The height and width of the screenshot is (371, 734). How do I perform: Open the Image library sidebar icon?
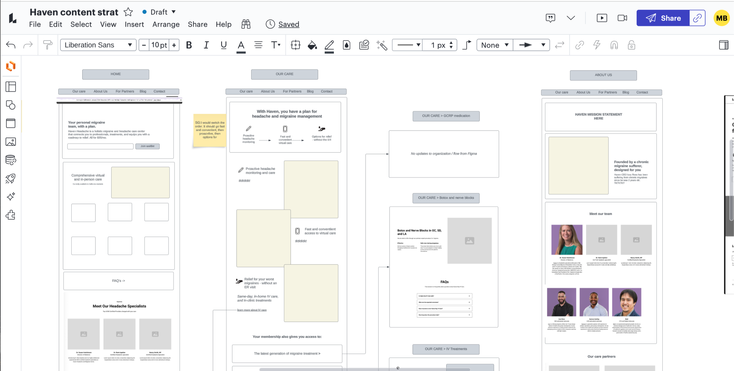[x=11, y=142]
